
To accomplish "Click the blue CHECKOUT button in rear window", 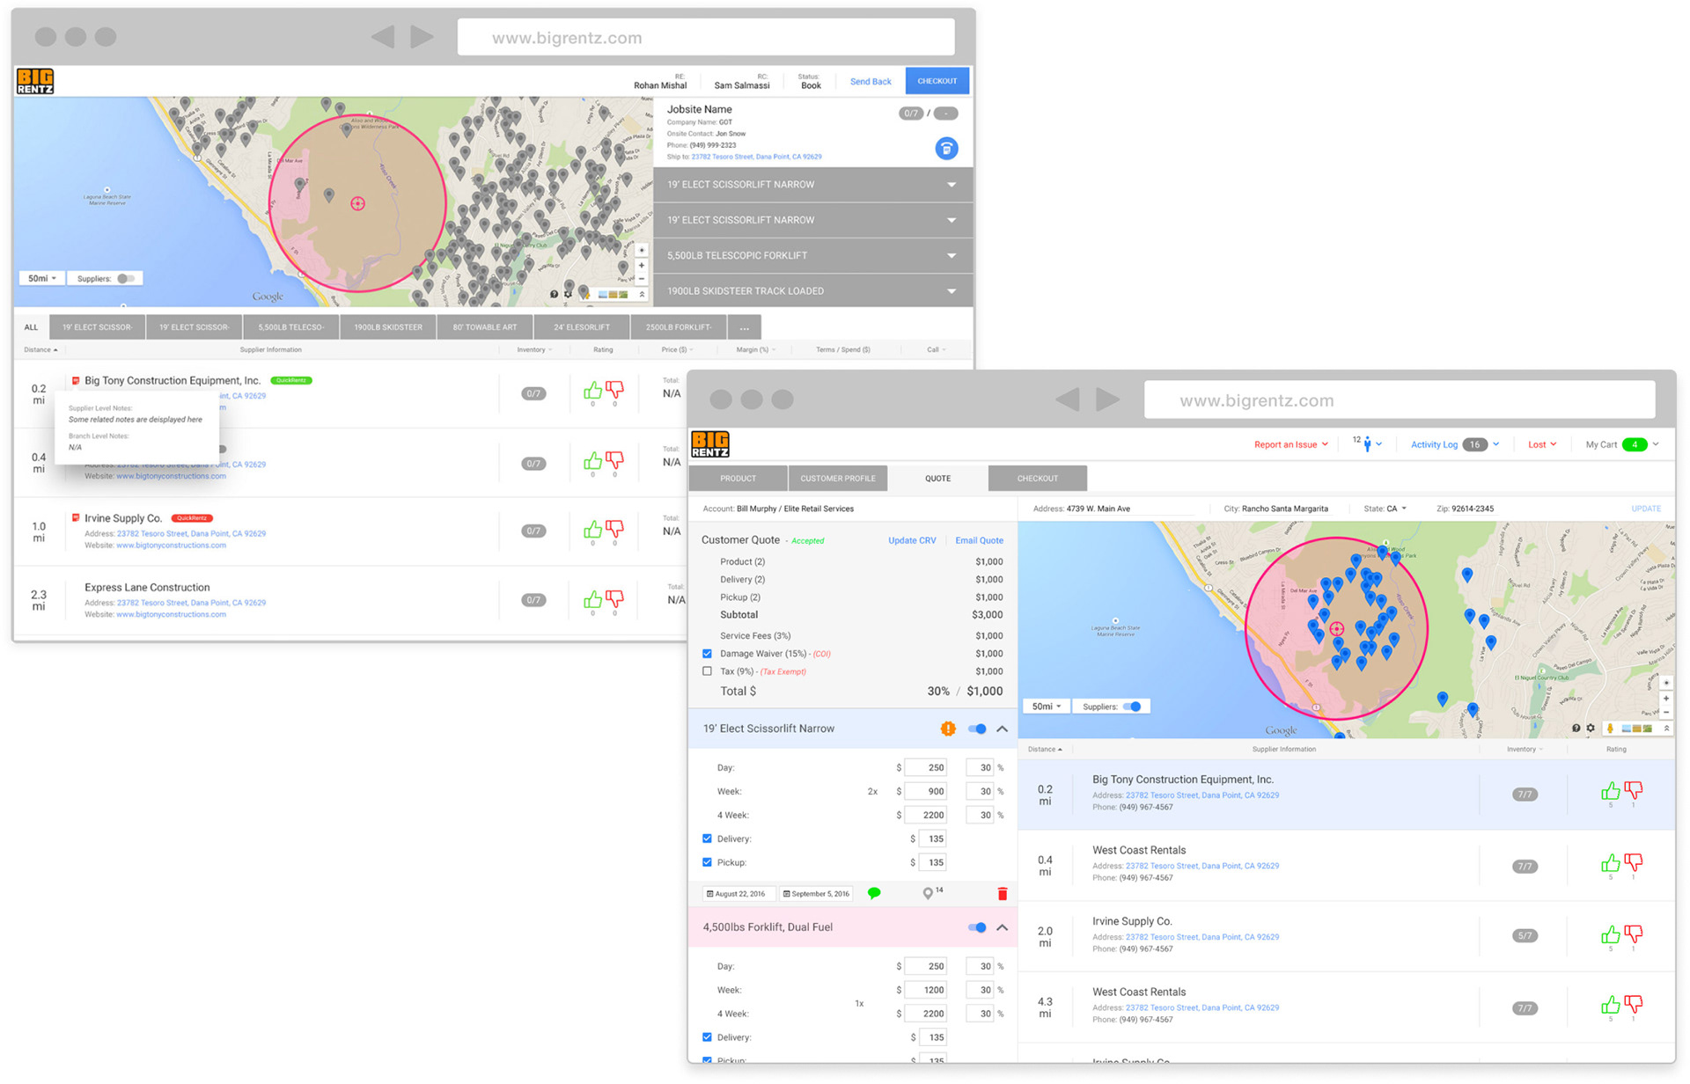I will [937, 81].
